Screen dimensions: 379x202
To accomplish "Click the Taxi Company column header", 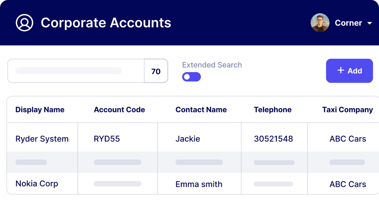I will click(x=347, y=110).
